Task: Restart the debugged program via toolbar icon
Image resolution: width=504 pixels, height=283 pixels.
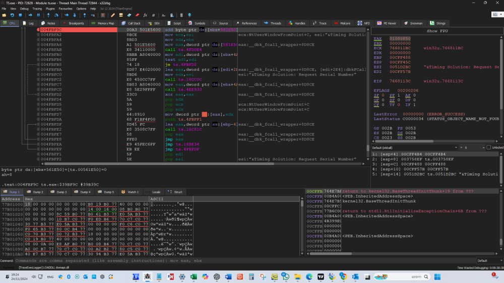Action: coord(13,16)
